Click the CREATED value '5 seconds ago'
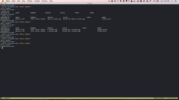 (52, 30)
